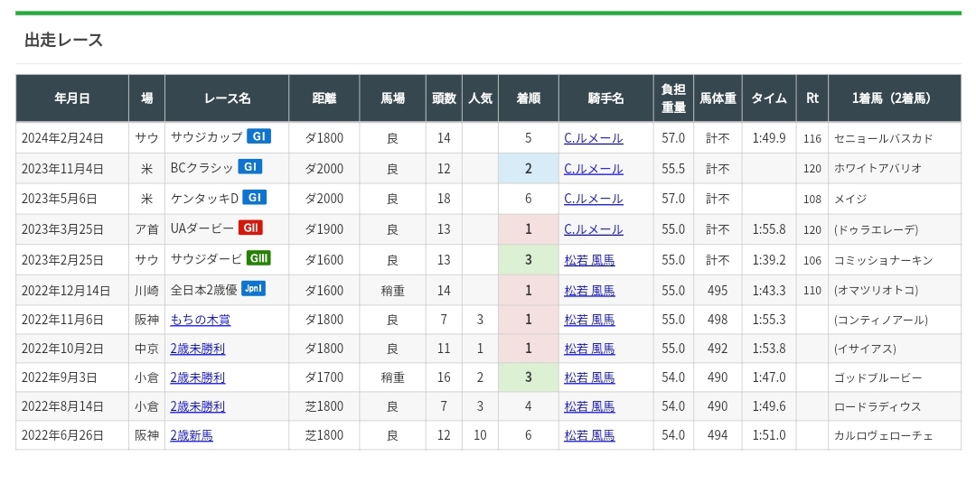Click the red GII badge beside UAダービー
Screen dimensions: 976x484
coord(251,228)
